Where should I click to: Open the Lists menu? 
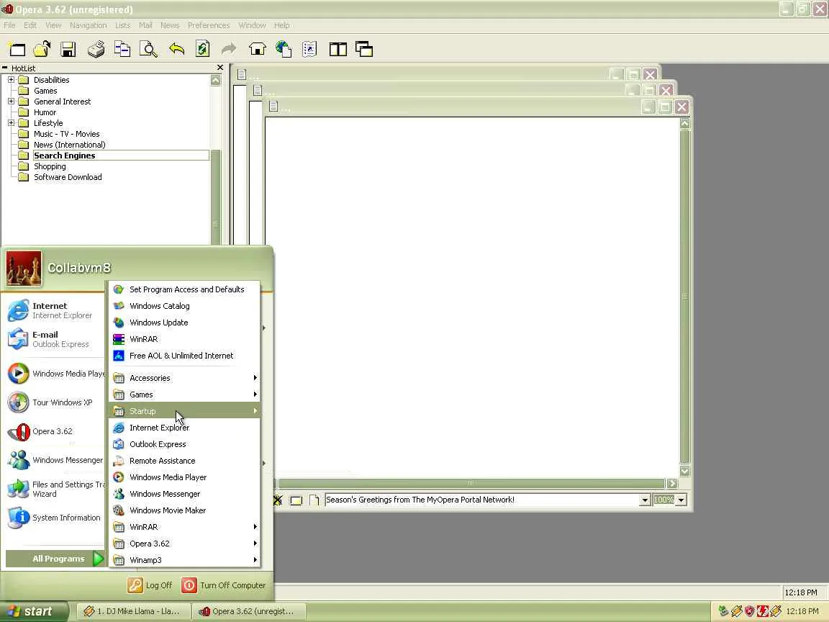(122, 25)
